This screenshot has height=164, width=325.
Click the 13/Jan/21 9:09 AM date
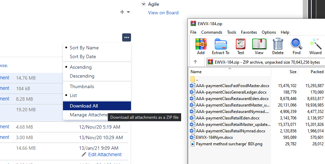99,148
